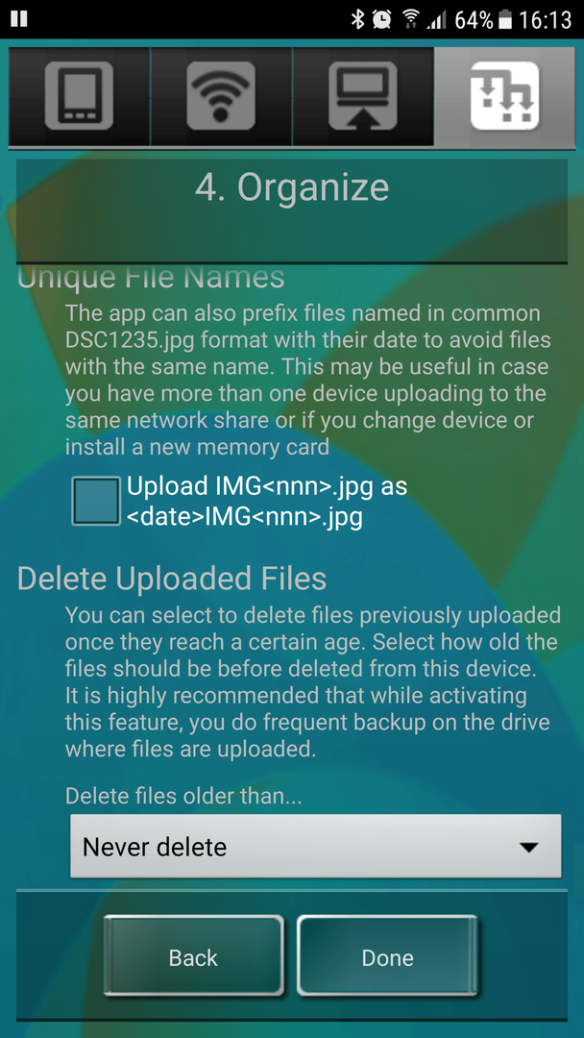
Task: Expand the delete age dropdown arrow
Action: click(527, 848)
